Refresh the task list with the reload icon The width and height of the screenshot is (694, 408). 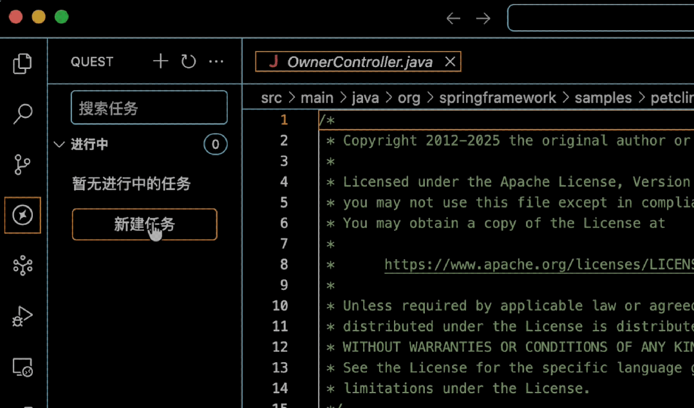[187, 61]
